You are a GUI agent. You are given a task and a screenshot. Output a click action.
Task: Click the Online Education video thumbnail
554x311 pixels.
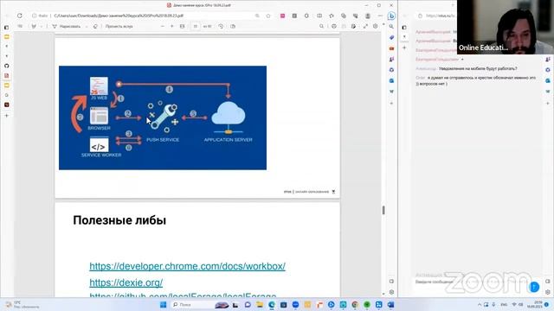coord(506,27)
